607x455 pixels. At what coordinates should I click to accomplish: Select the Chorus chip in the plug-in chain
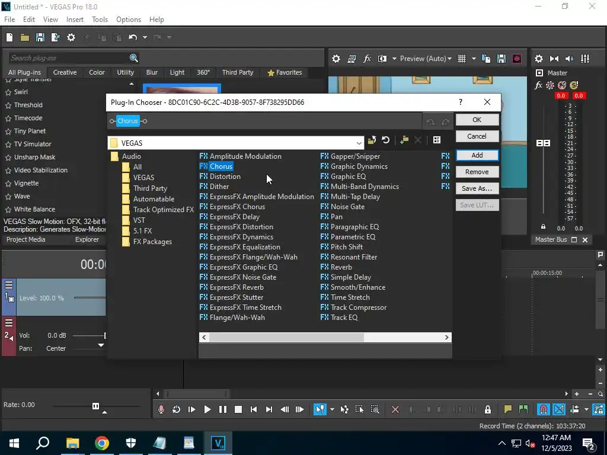tap(128, 121)
